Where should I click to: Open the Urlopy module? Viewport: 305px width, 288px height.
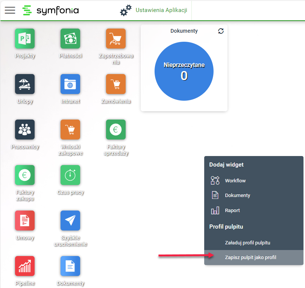tap(25, 84)
